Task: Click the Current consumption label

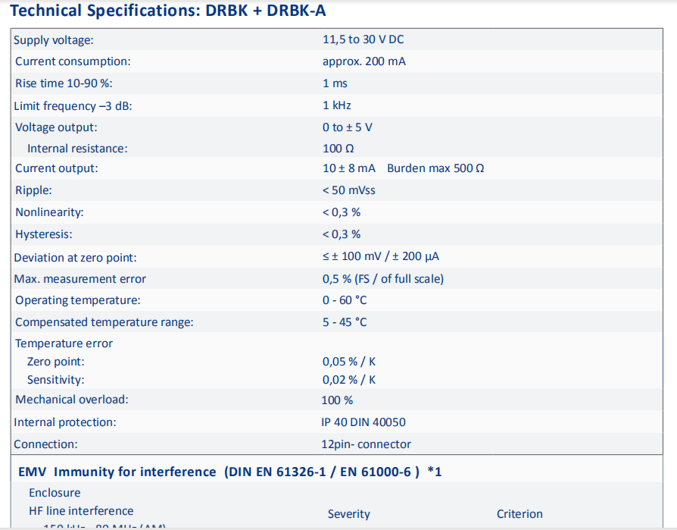Action: [x=73, y=61]
